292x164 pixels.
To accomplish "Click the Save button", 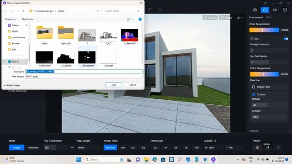I will pos(114,85).
